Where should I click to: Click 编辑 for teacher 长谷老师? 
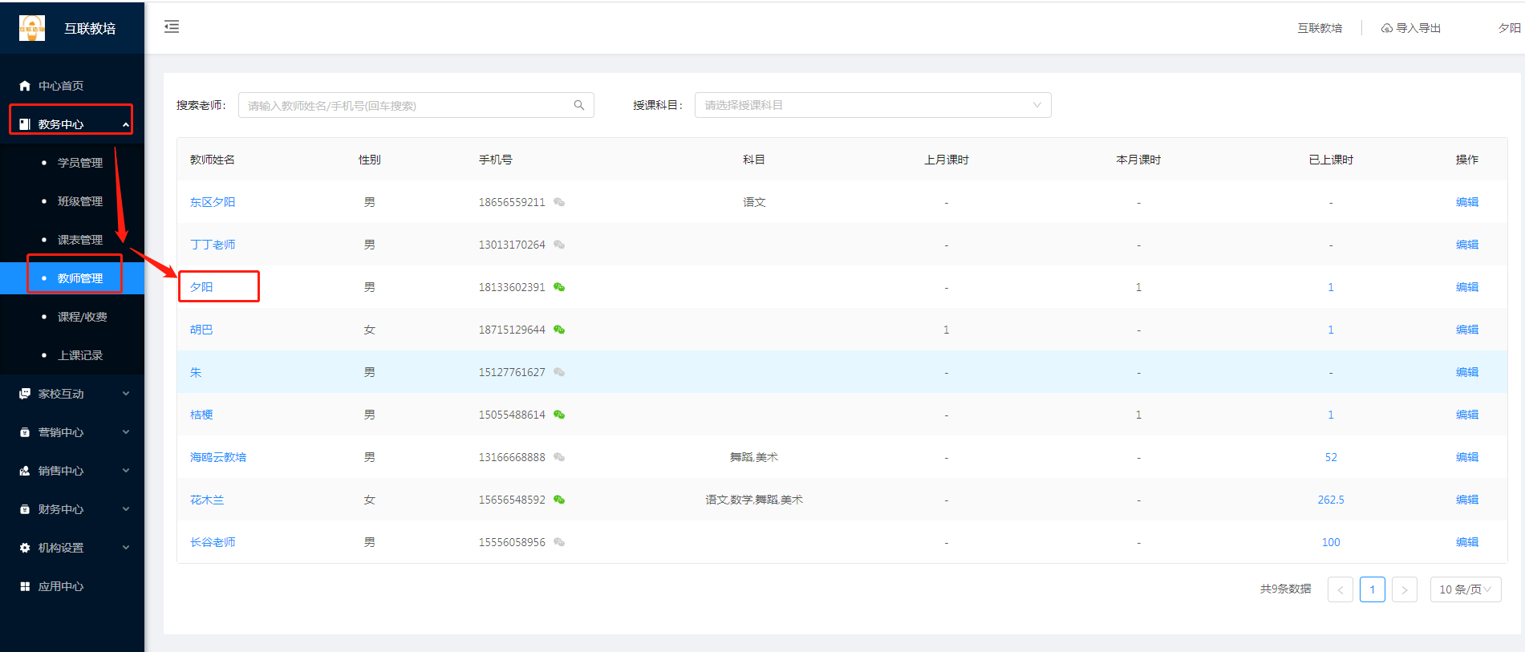(x=1467, y=542)
